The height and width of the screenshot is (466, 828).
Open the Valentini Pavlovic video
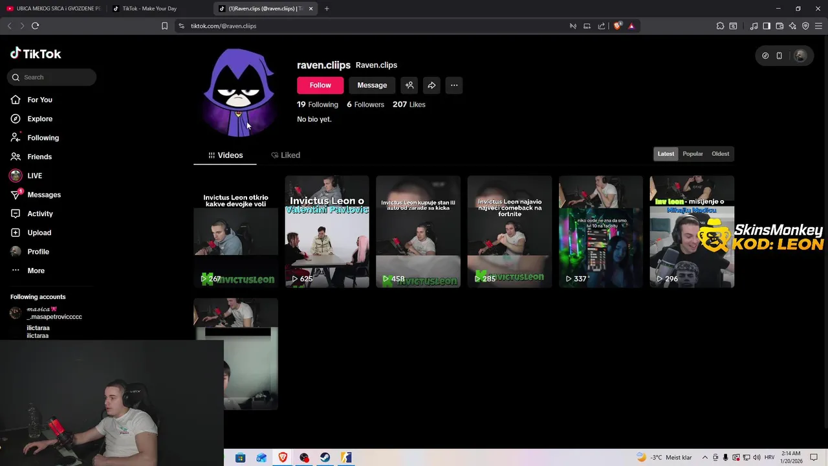[327, 232]
